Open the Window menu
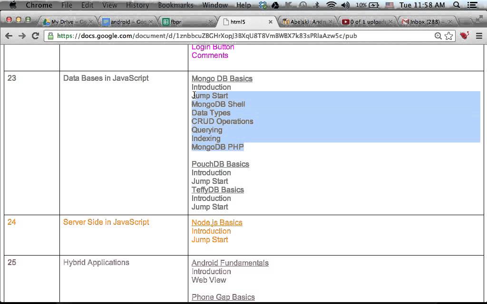The height and width of the screenshot is (304, 487). click(215, 5)
